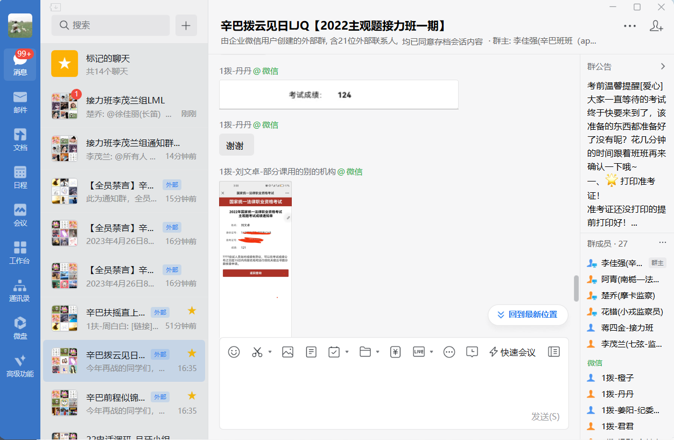Open the 接力班李茂兰组LML chat
Viewport: 674px width, 440px height.
point(124,107)
